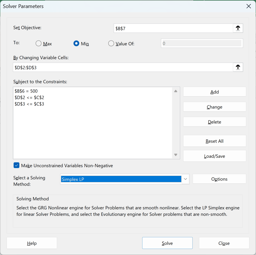Screen dimensions: 256x255
Task: Open solver Options
Action: pos(219,179)
